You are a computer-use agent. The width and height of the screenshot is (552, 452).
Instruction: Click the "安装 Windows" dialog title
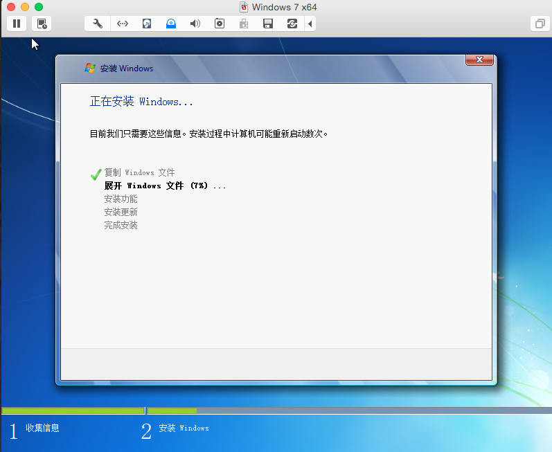(x=127, y=69)
